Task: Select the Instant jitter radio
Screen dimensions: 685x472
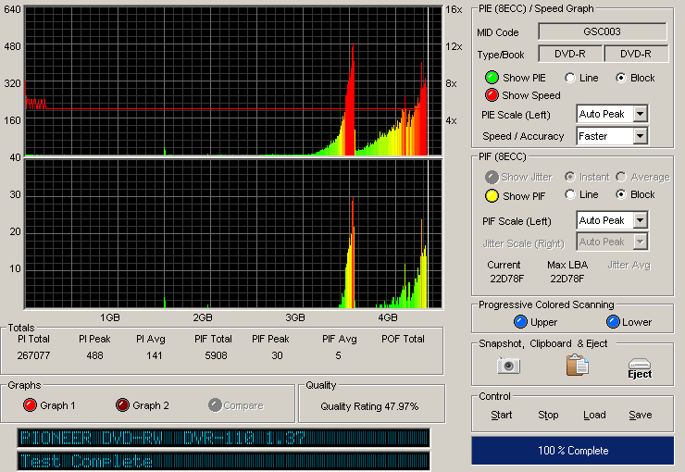Action: (x=569, y=177)
